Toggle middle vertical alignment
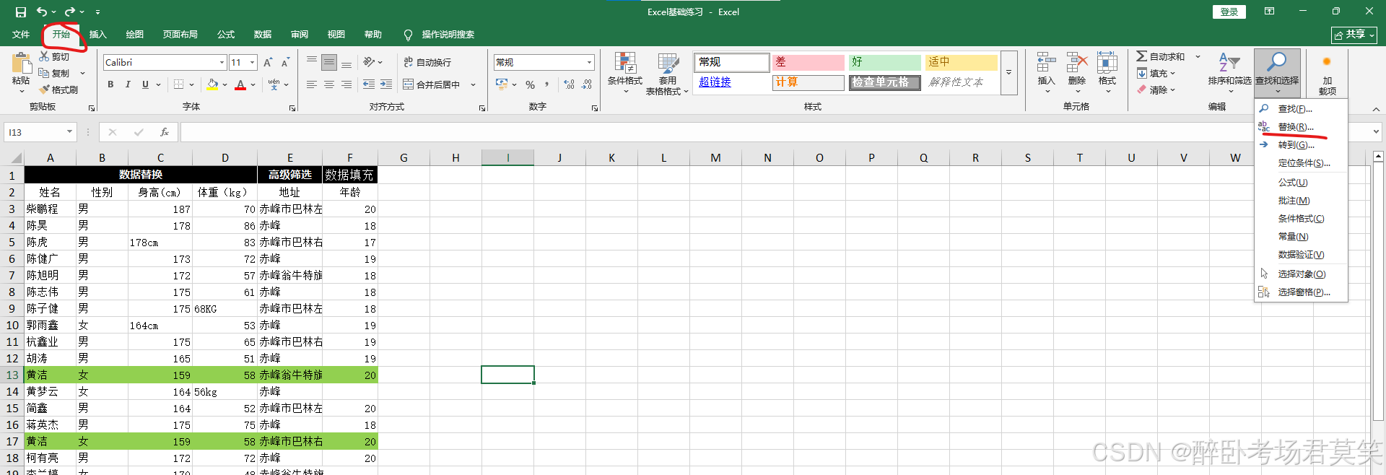This screenshot has width=1386, height=475. click(329, 62)
